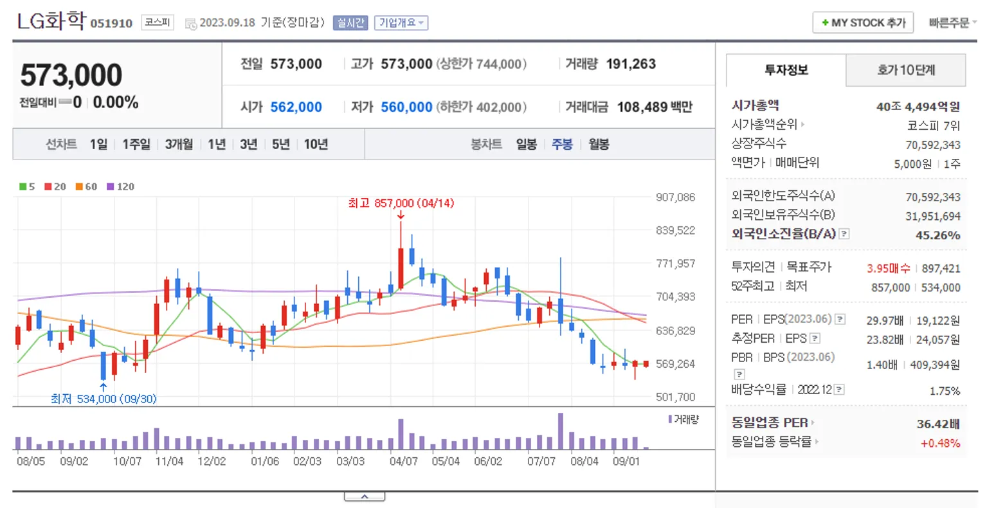Open the 기업개요 dropdown
Viewport: 987px width, 508px height.
[x=401, y=23]
